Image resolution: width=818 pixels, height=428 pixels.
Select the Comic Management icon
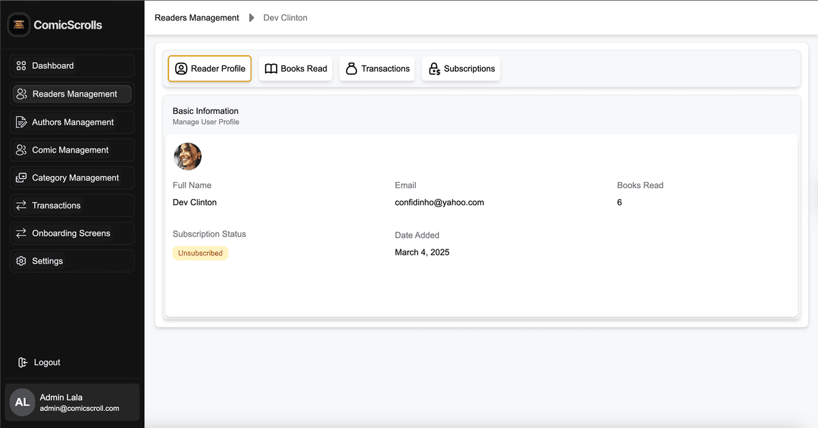pyautogui.click(x=20, y=149)
